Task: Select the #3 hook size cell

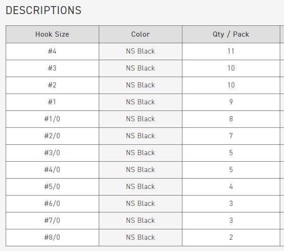Action: point(52,68)
